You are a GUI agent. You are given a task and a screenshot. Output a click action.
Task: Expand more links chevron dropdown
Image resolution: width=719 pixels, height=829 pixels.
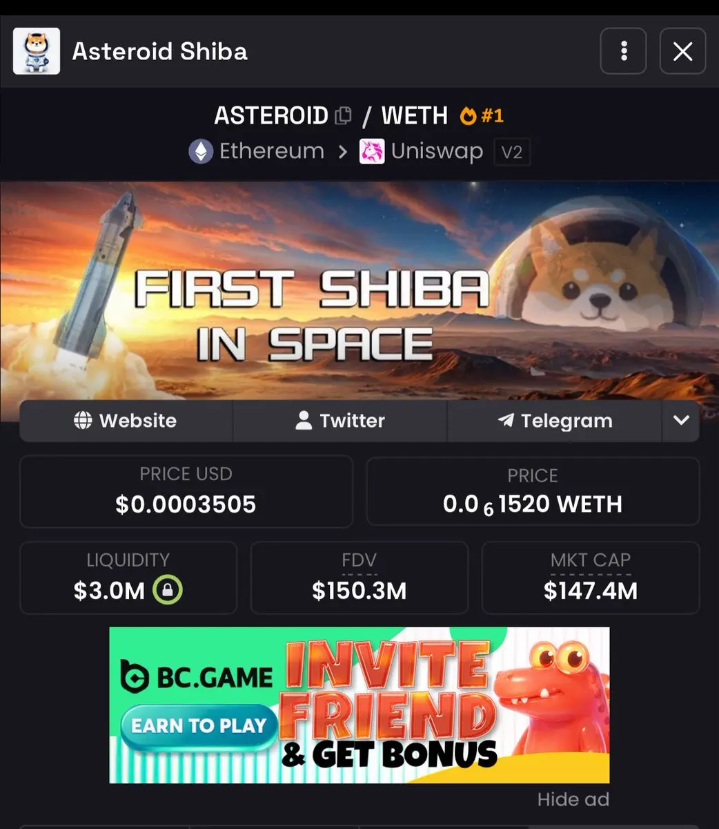coord(681,421)
